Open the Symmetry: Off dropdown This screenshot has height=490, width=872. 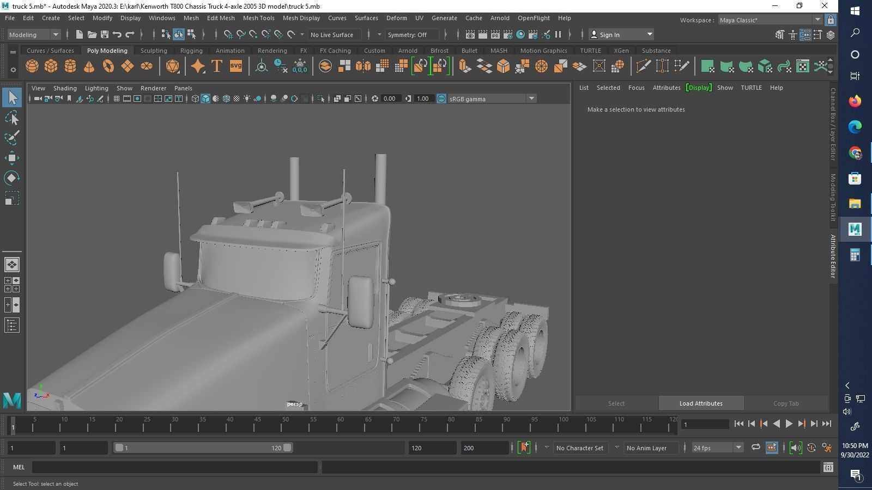(x=412, y=34)
